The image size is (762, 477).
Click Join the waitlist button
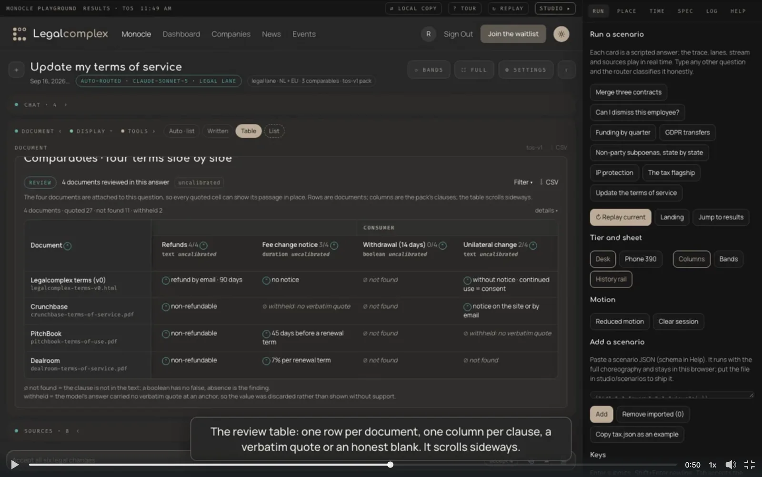pos(513,34)
